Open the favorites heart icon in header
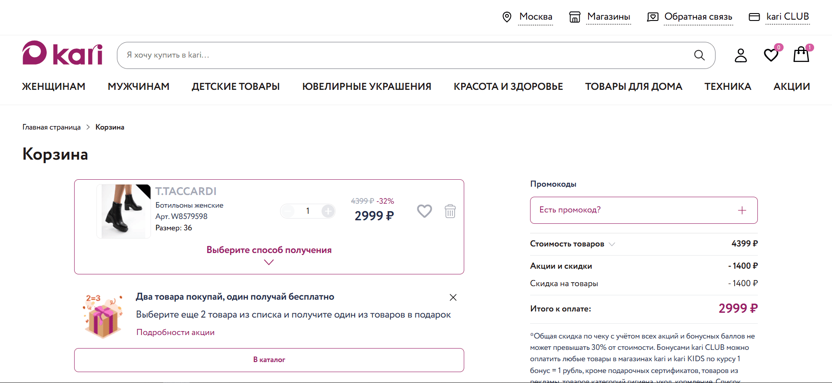832x383 pixels. pyautogui.click(x=771, y=55)
